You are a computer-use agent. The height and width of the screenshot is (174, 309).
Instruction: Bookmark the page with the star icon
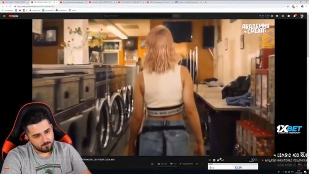click(x=288, y=6)
